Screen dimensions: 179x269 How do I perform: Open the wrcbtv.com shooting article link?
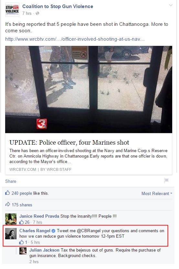75,39
